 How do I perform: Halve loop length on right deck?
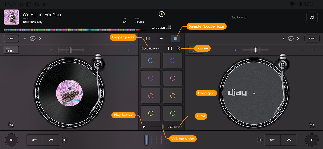(x=284, y=39)
